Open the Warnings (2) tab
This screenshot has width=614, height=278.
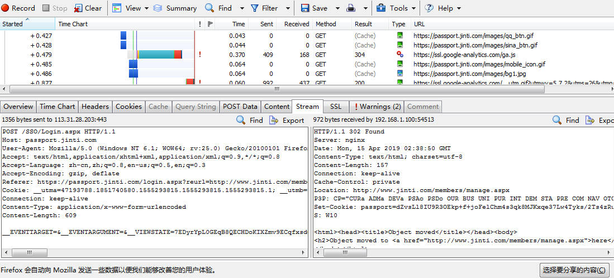(378, 107)
